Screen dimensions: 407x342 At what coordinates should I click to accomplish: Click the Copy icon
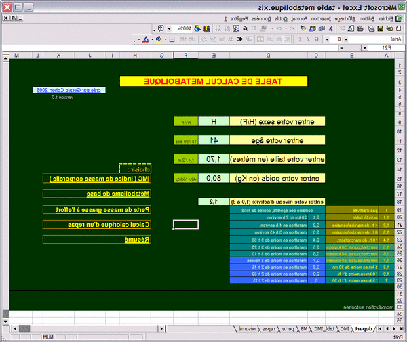[x=322, y=28]
